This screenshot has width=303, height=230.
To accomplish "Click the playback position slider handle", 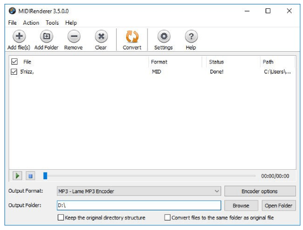I will [x=45, y=176].
